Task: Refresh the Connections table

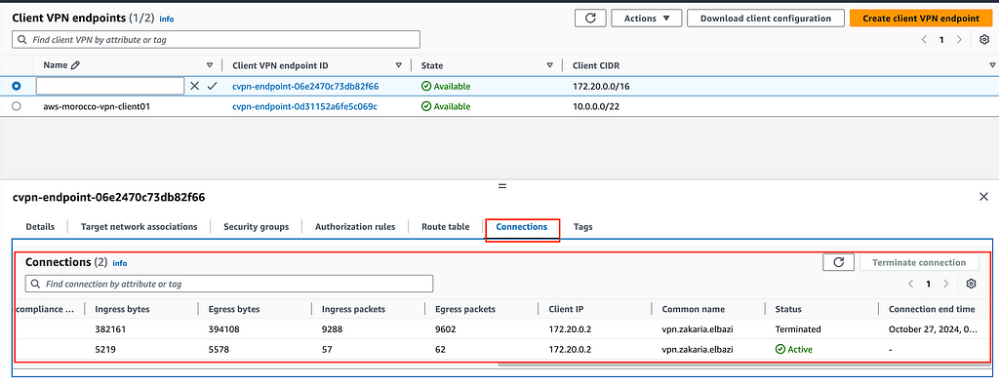Action: (838, 262)
